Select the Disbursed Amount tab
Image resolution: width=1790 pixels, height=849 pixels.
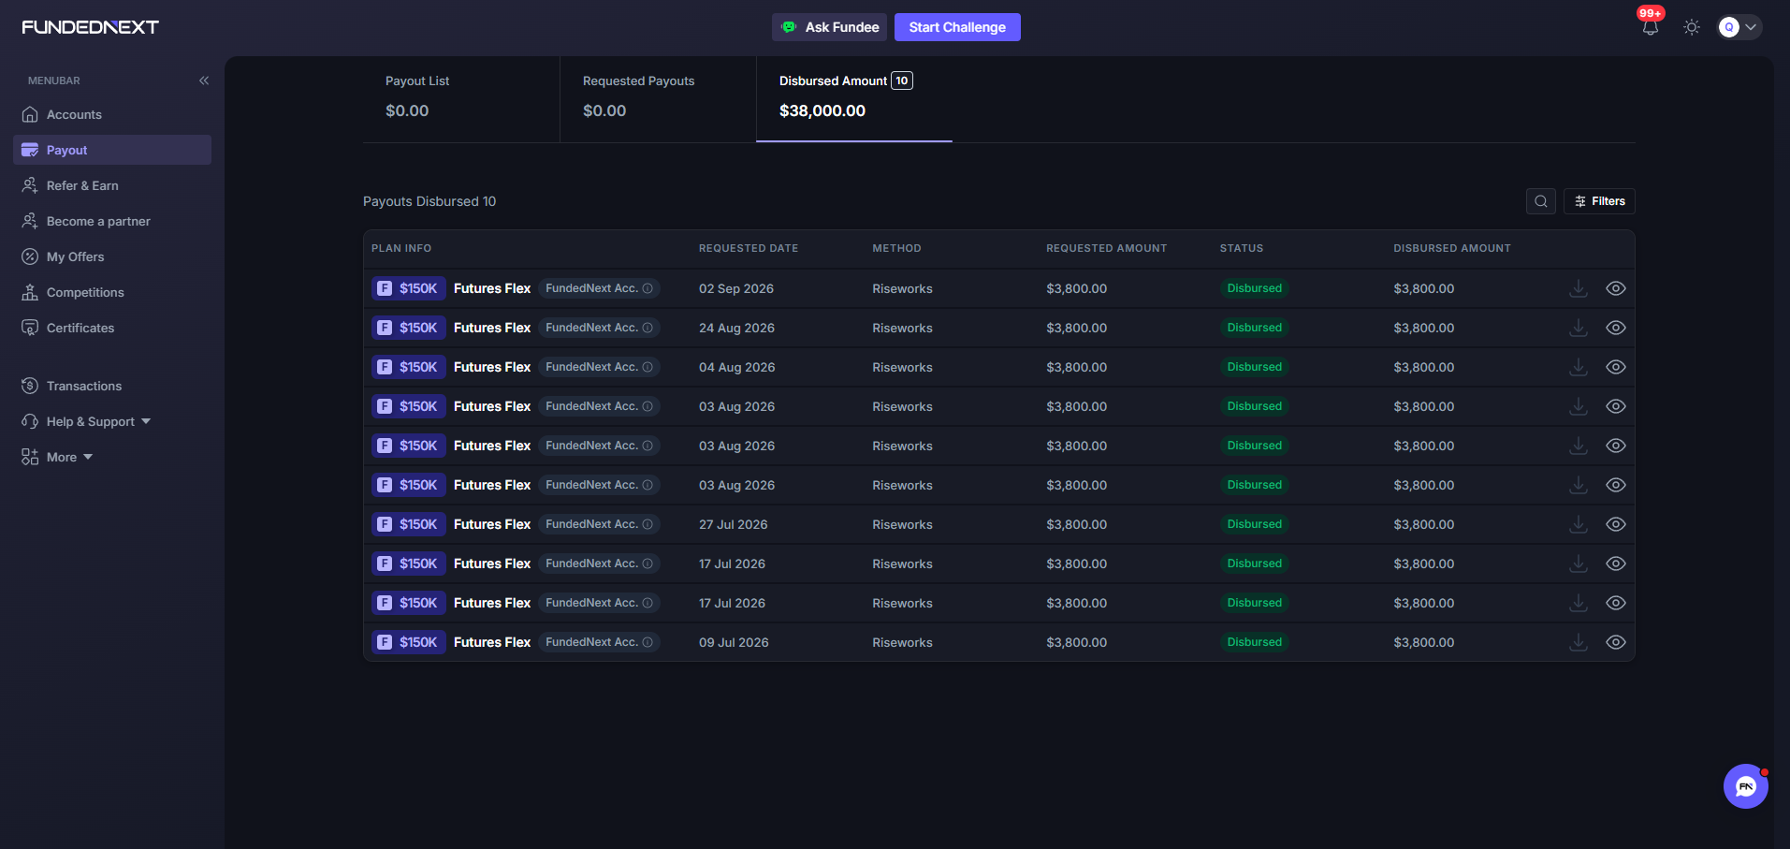(x=854, y=99)
